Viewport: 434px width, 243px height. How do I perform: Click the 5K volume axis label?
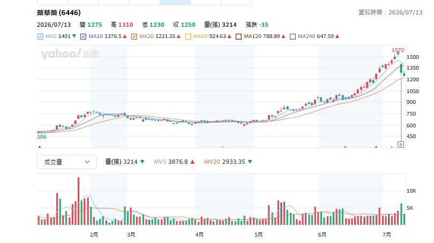(x=410, y=208)
